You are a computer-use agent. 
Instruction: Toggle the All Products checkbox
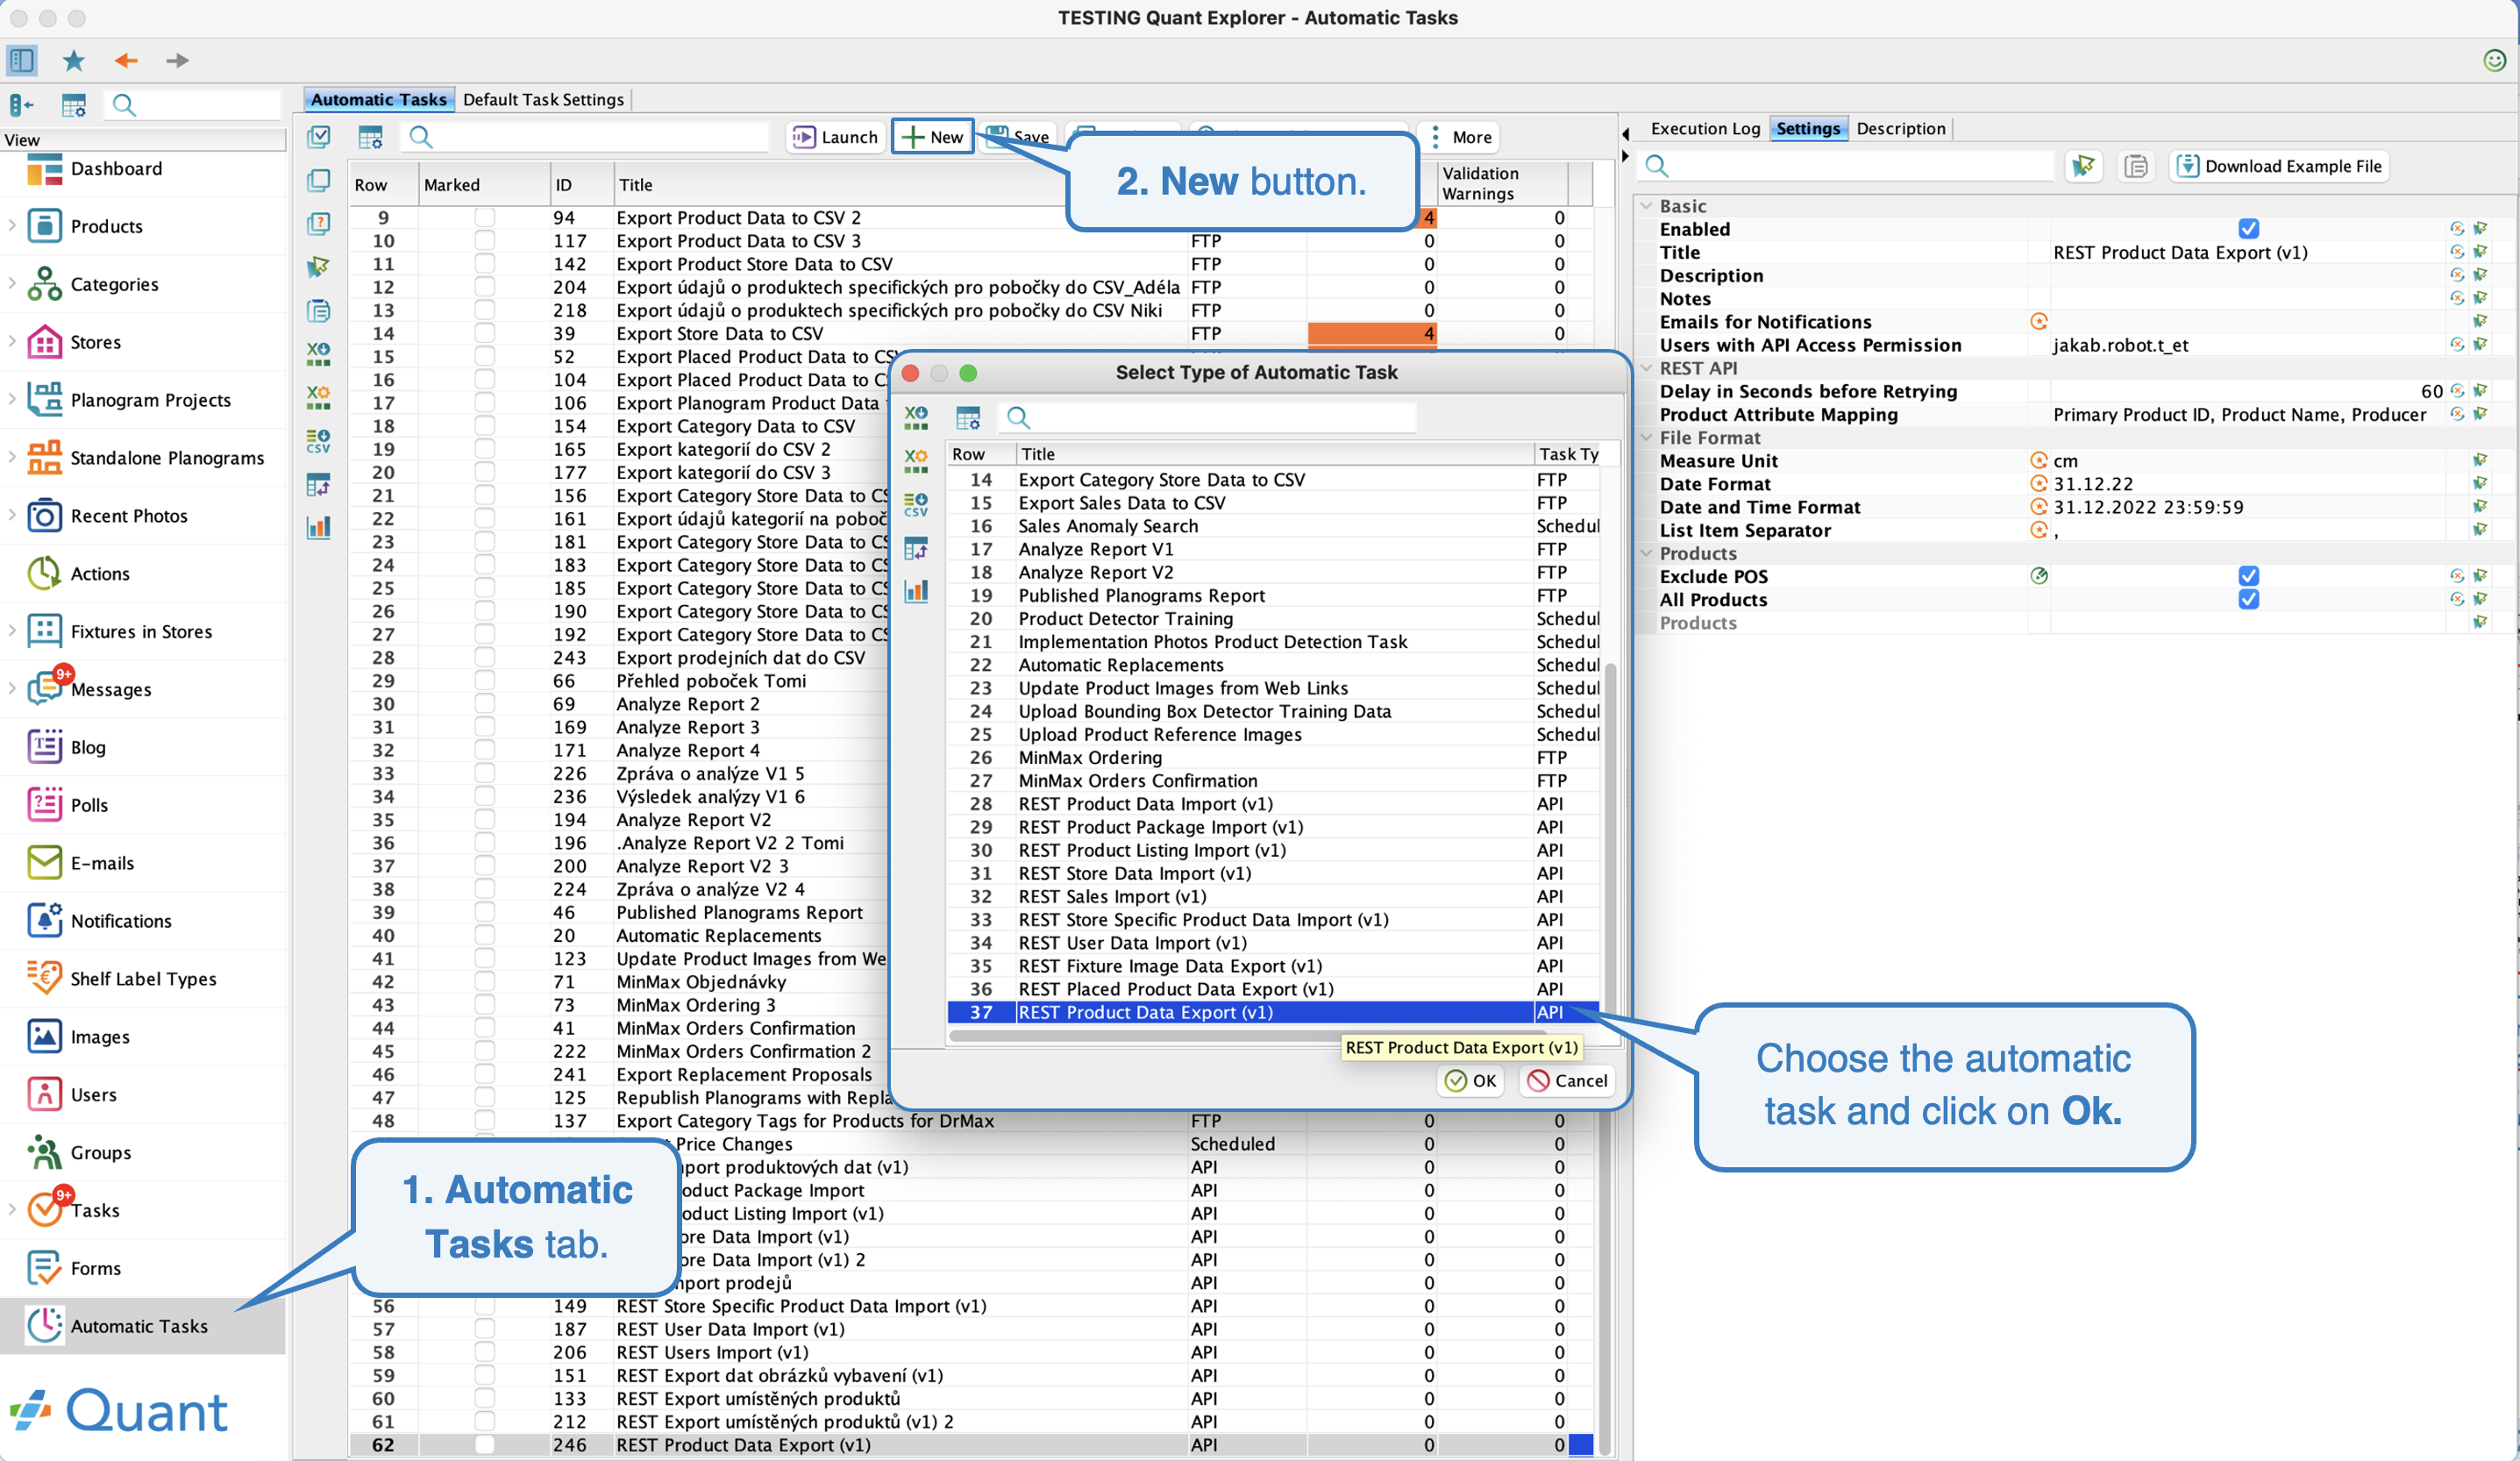(2248, 599)
